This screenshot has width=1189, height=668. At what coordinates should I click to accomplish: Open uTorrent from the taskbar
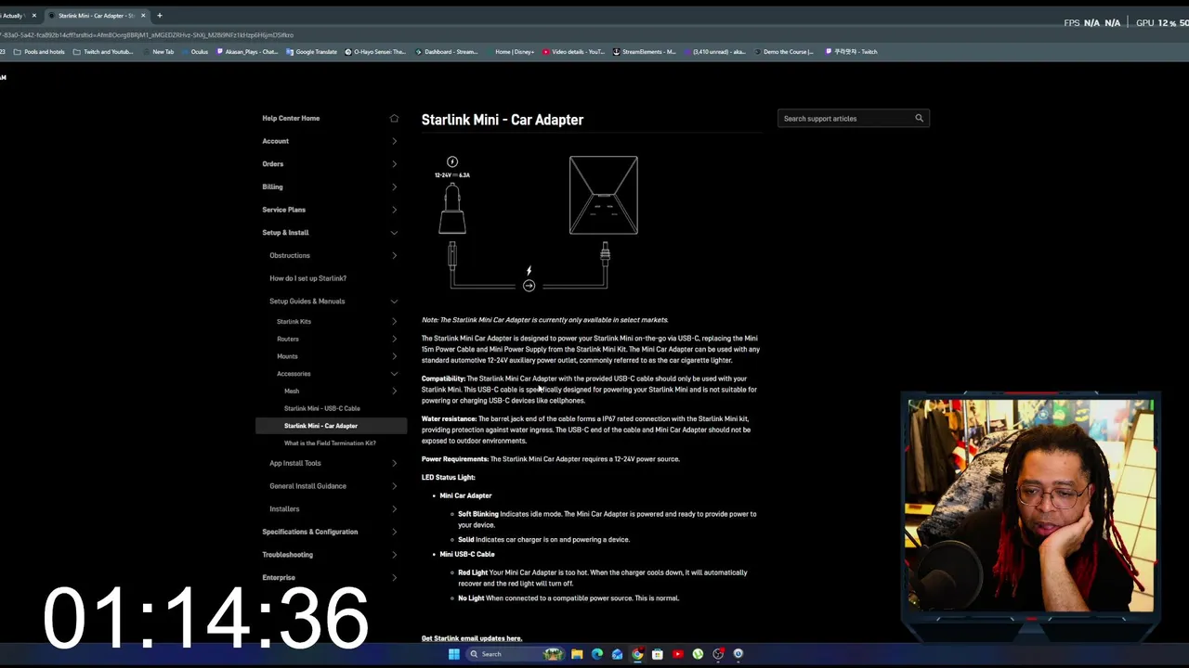pos(698,654)
